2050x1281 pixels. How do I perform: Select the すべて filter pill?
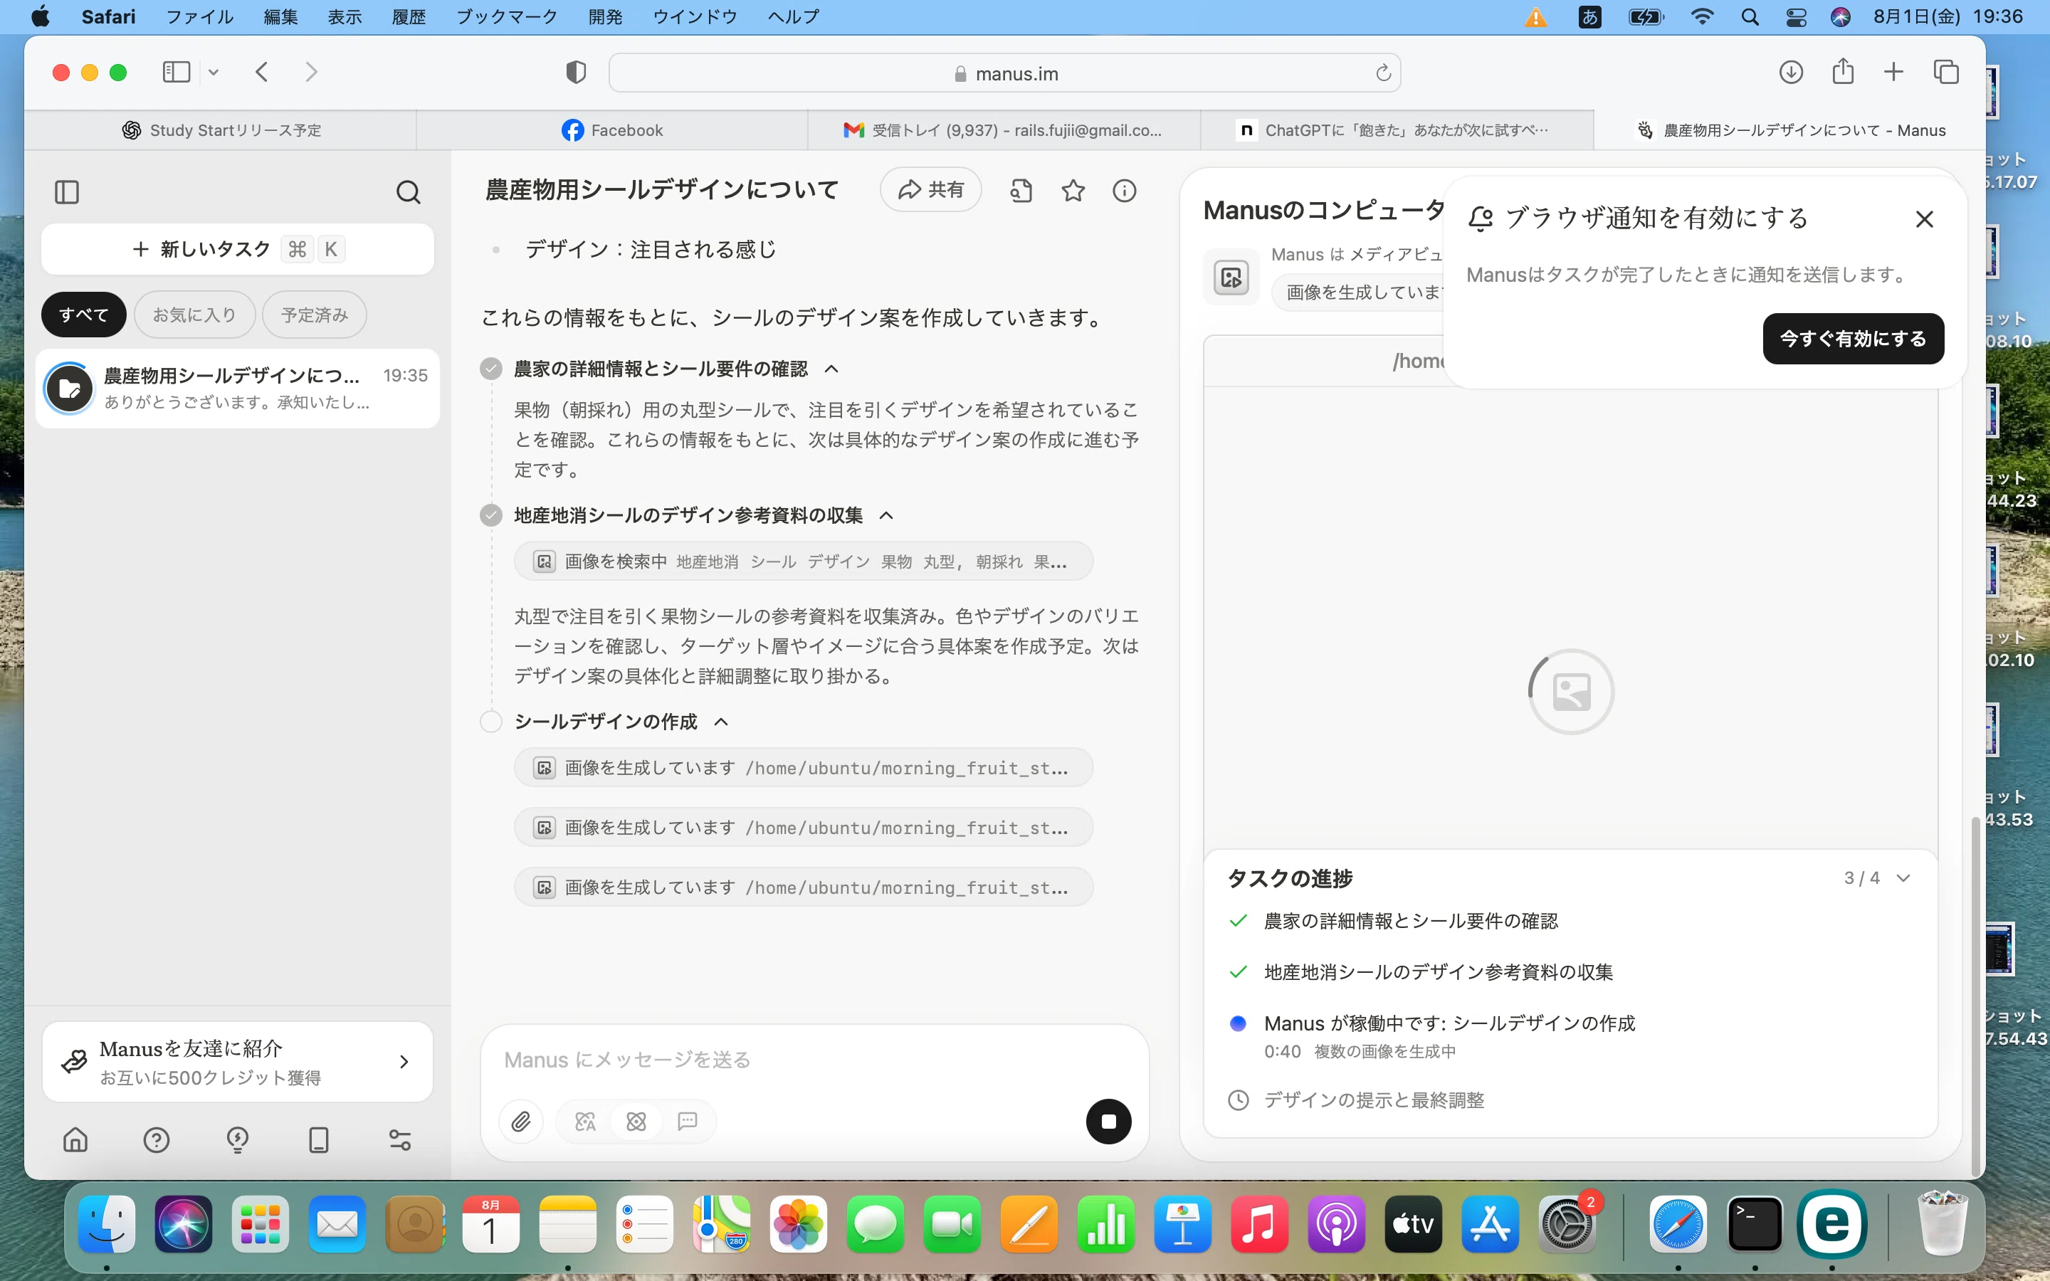pyautogui.click(x=84, y=315)
